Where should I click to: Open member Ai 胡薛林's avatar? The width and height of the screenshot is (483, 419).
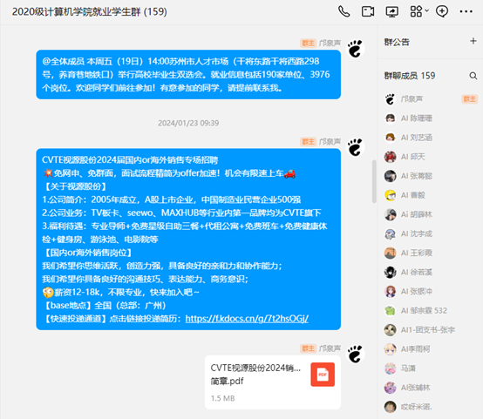pos(390,214)
